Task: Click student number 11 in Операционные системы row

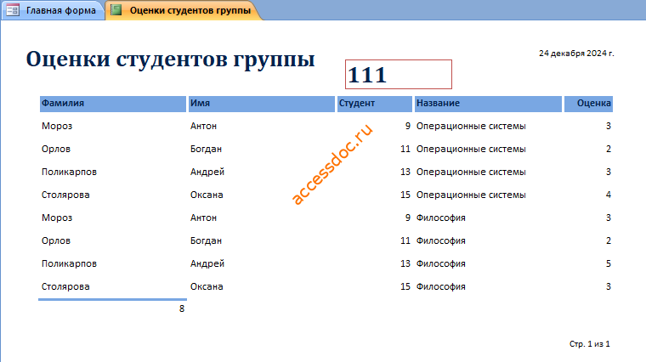Action: point(405,149)
